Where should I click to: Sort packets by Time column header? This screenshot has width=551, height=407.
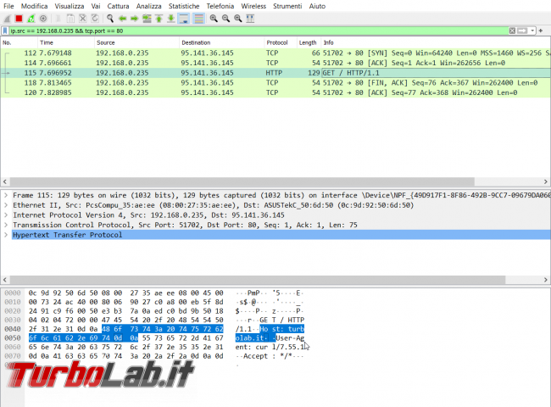click(65, 42)
